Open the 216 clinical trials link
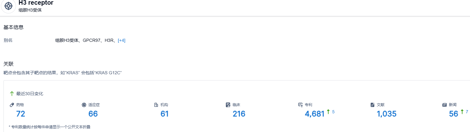Viewport: 470px width, 132px height. (239, 114)
